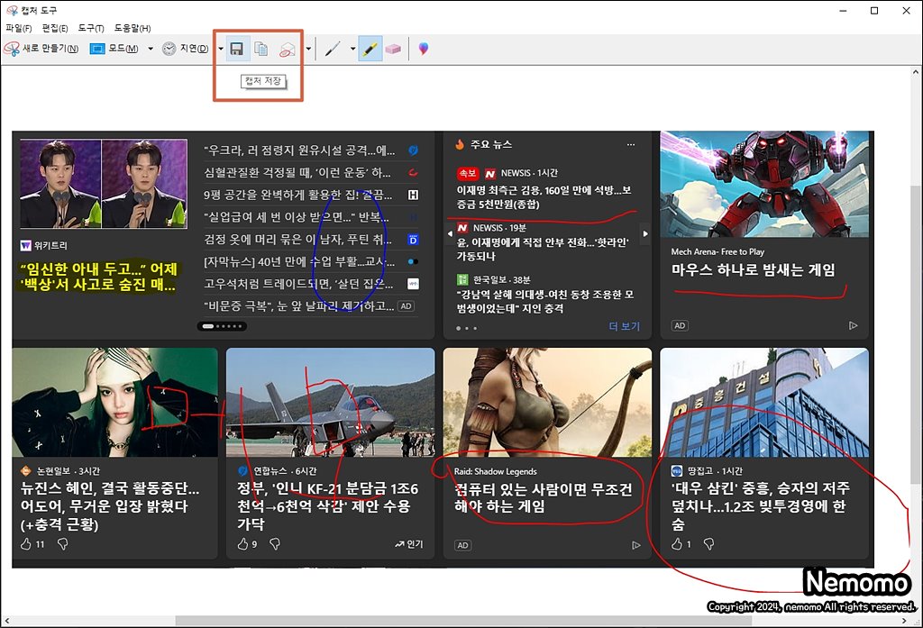Click the three-dot menu of 주요 뉴스
This screenshot has width=923, height=628.
click(x=631, y=145)
